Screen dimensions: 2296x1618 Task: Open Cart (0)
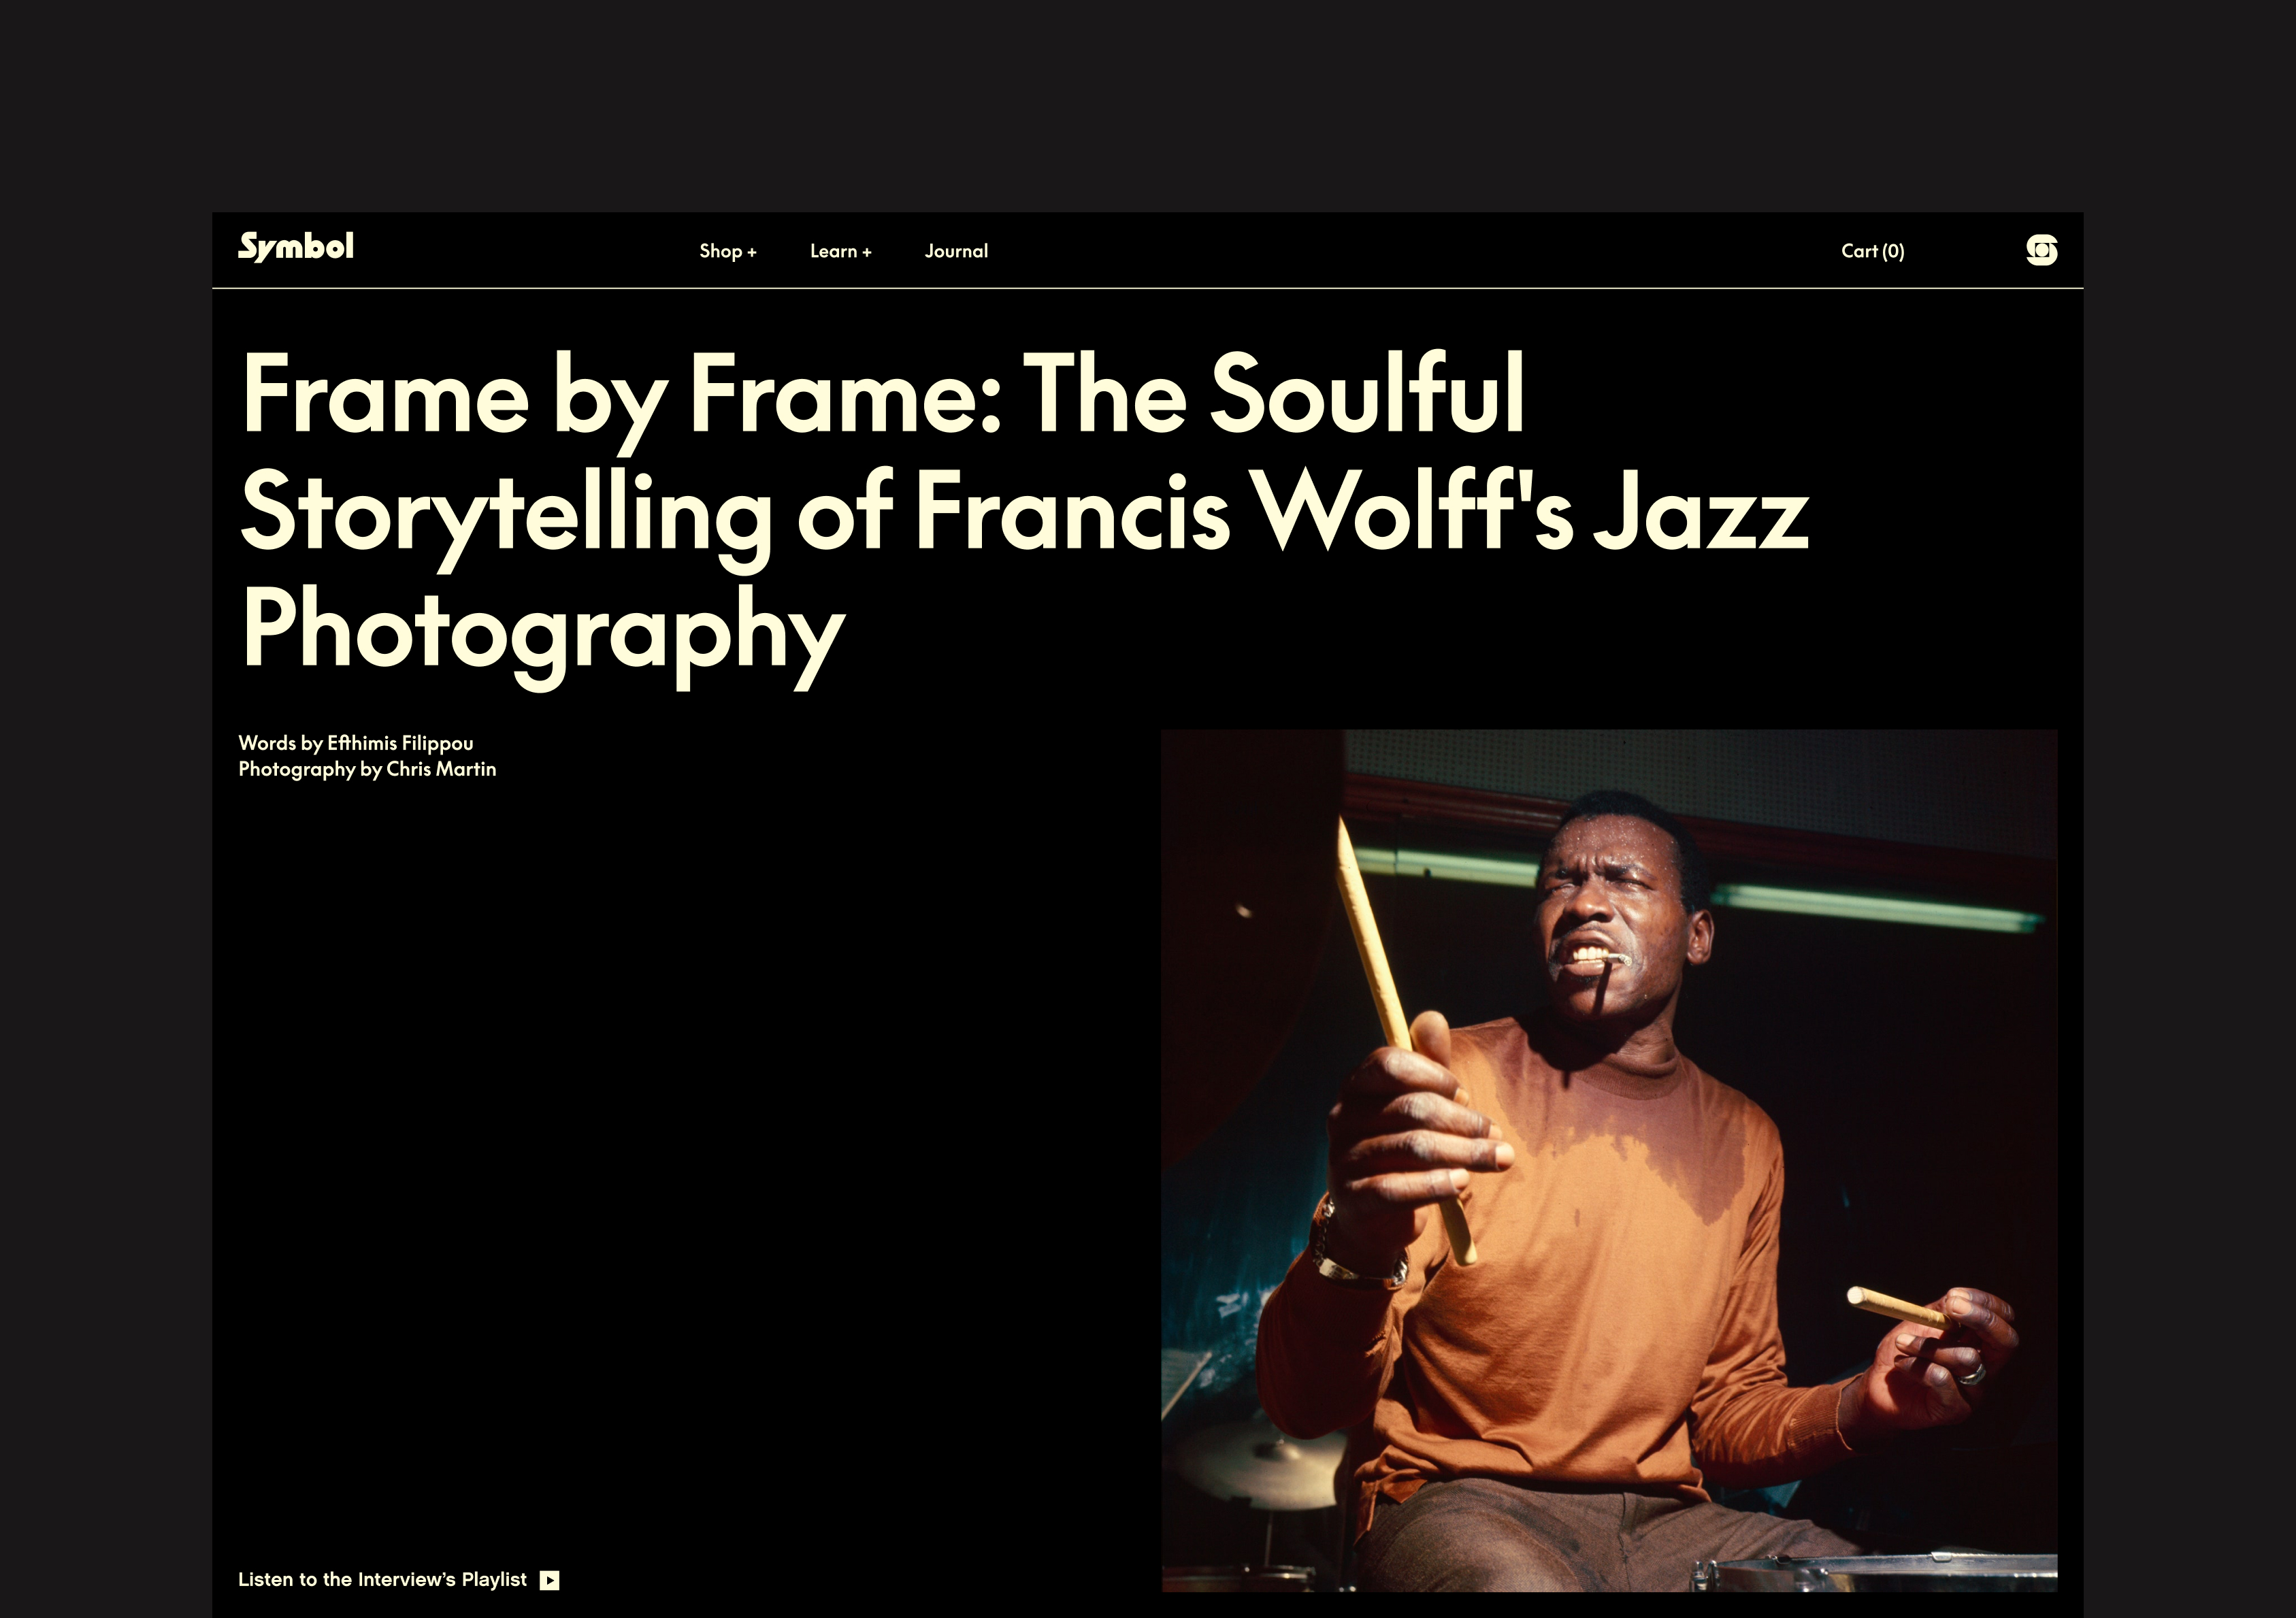click(1873, 251)
